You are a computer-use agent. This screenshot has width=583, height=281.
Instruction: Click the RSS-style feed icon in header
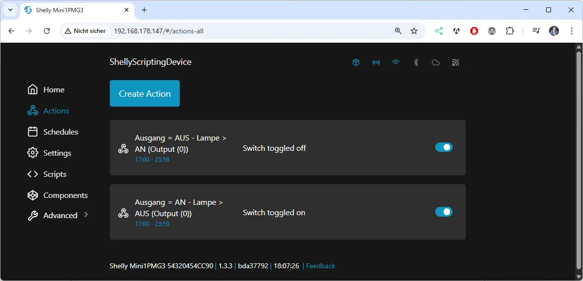[455, 62]
